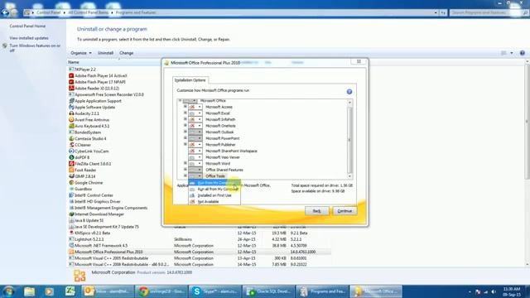530x298 pixels.
Task: Choose Not Available menu option
Action: pyautogui.click(x=214, y=201)
